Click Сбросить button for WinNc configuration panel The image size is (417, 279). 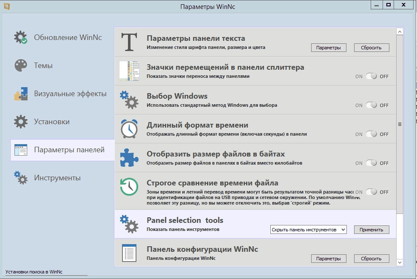tap(372, 259)
